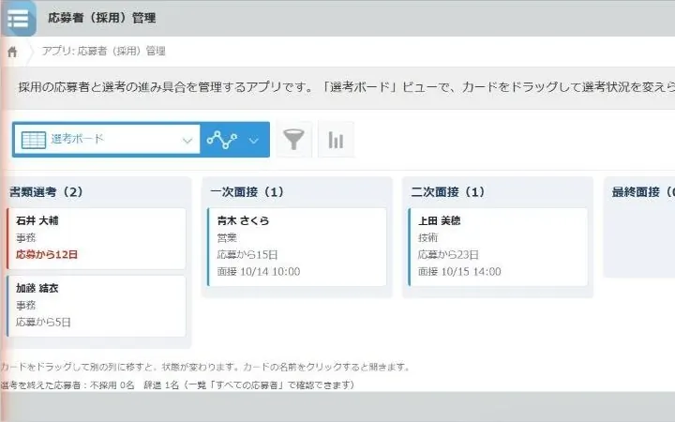Click the red 応募から12日 warning text

(x=47, y=254)
